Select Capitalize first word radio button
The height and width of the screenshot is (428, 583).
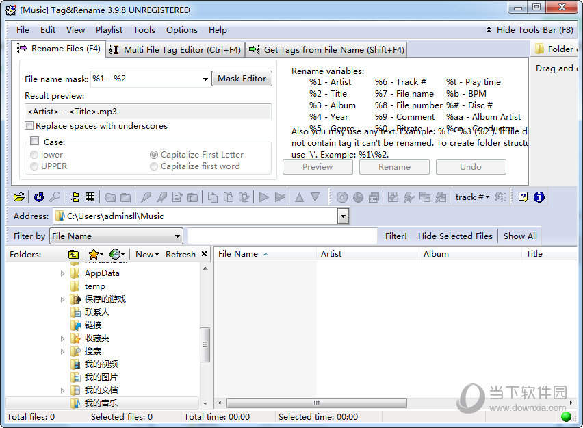tap(153, 166)
